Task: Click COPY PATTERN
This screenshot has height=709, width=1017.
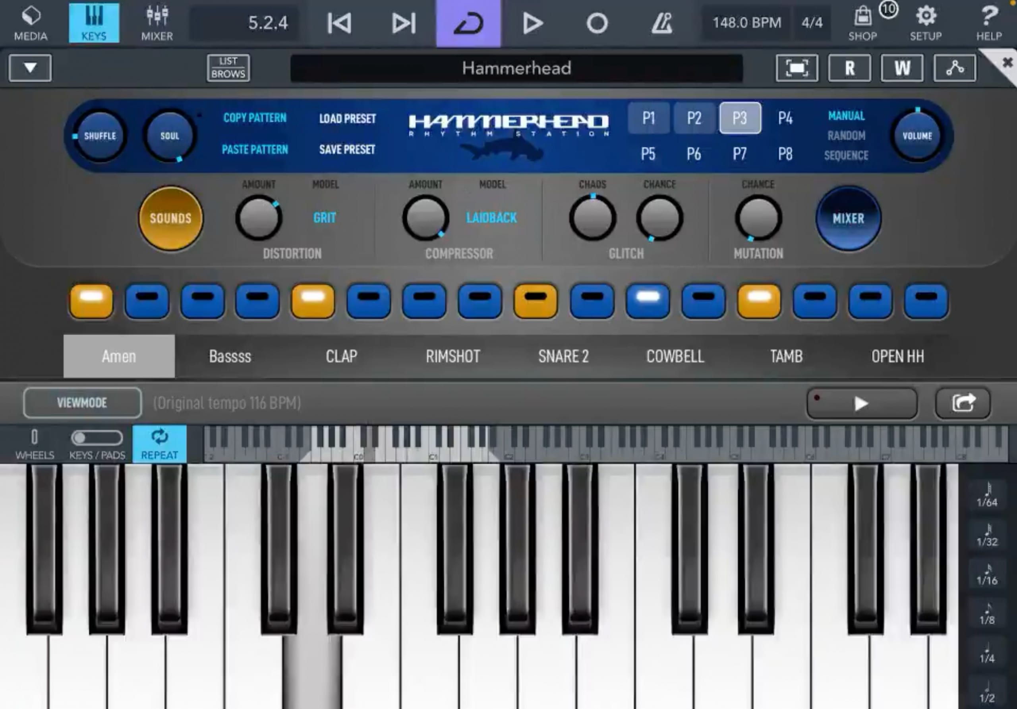Action: click(x=255, y=118)
